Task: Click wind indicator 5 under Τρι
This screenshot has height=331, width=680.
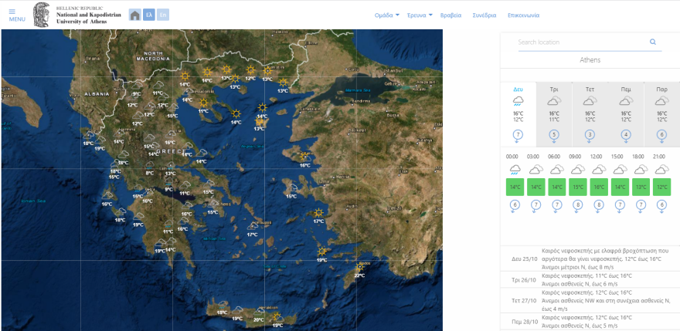Action: pos(554,136)
